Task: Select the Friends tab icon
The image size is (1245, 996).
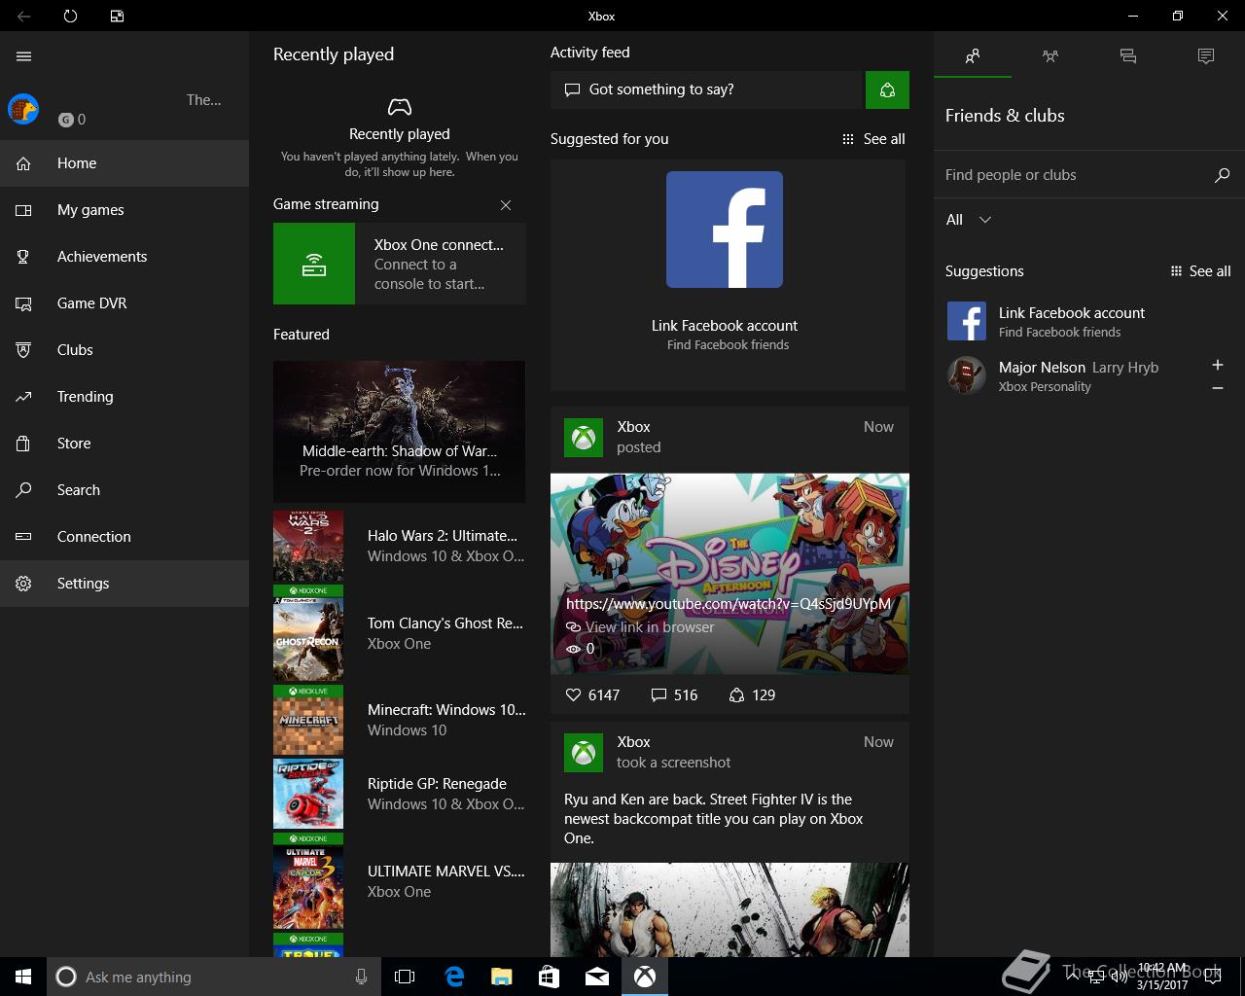Action: (973, 56)
